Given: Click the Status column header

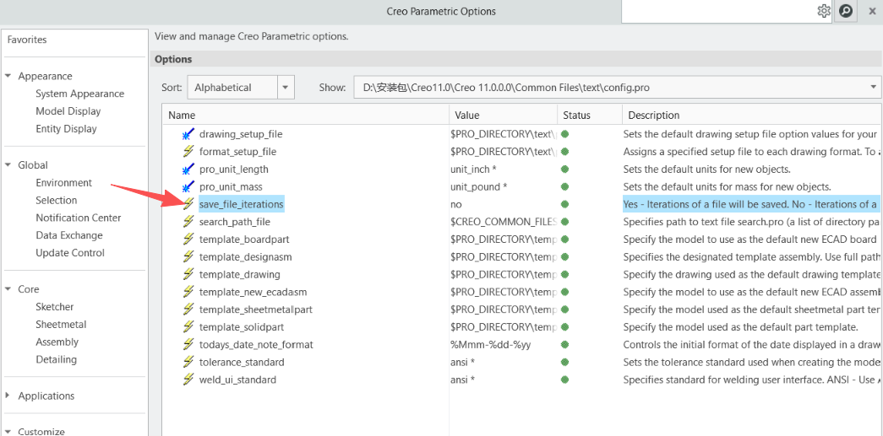Looking at the screenshot, I should (x=590, y=116).
